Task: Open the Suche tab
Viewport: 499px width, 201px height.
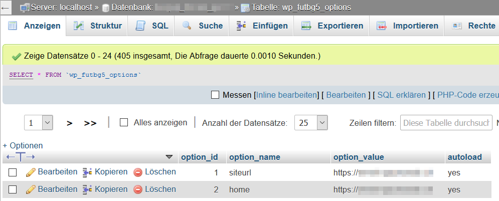Action: point(203,26)
